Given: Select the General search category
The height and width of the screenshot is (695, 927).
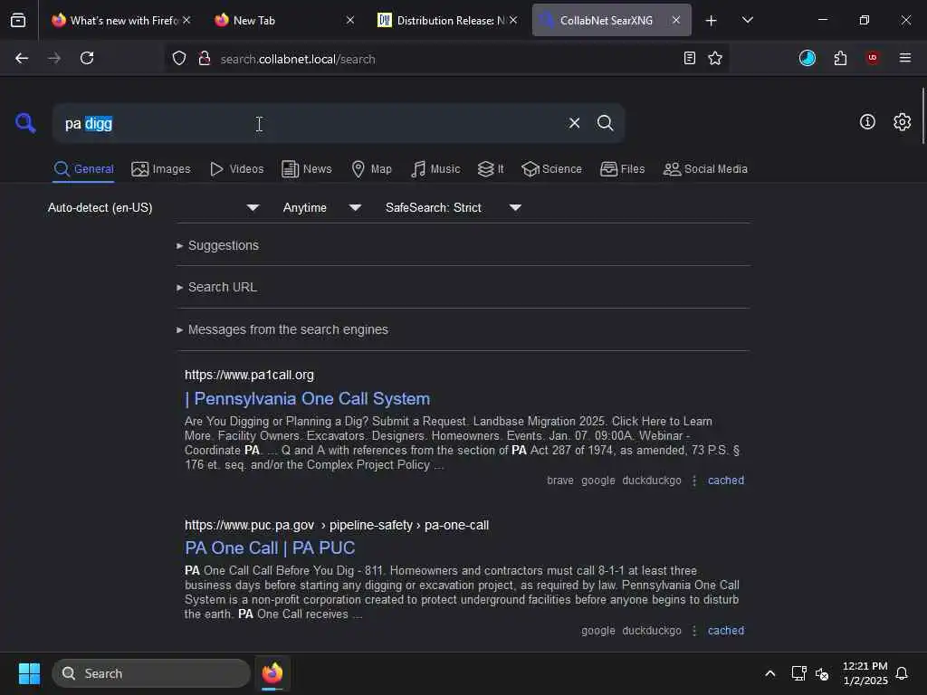Looking at the screenshot, I should [83, 169].
